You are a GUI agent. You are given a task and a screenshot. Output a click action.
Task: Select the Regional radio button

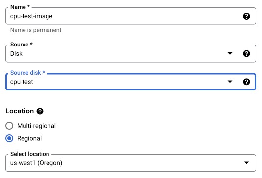tap(9, 138)
